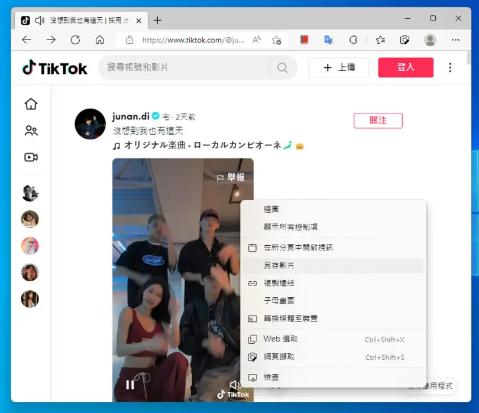Open the red book extension icon
This screenshot has width=479, height=413.
click(x=304, y=40)
